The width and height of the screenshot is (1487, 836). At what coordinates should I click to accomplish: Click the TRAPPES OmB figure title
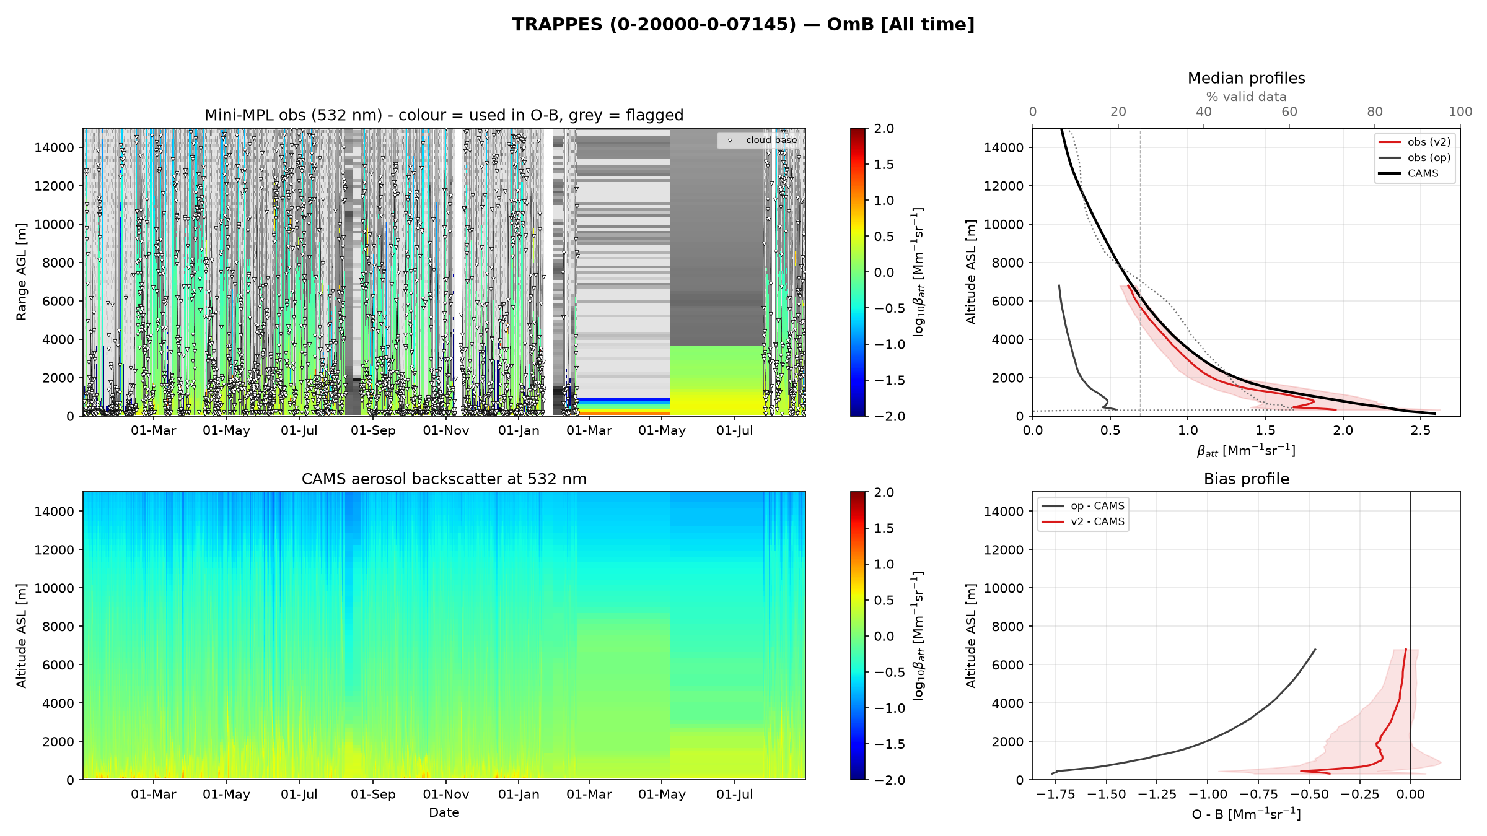[x=743, y=24]
